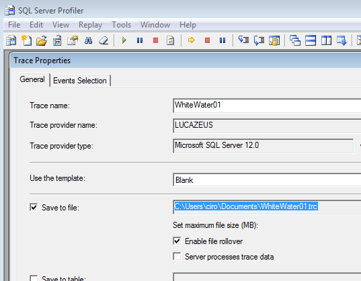Image resolution: width=361 pixels, height=281 pixels.
Task: Switch to the Events Selection tab
Action: pos(80,81)
